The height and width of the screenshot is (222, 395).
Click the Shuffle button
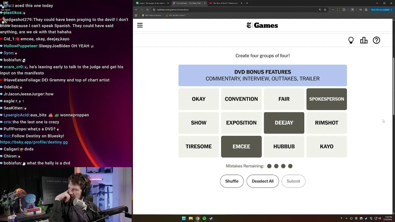pos(232,181)
